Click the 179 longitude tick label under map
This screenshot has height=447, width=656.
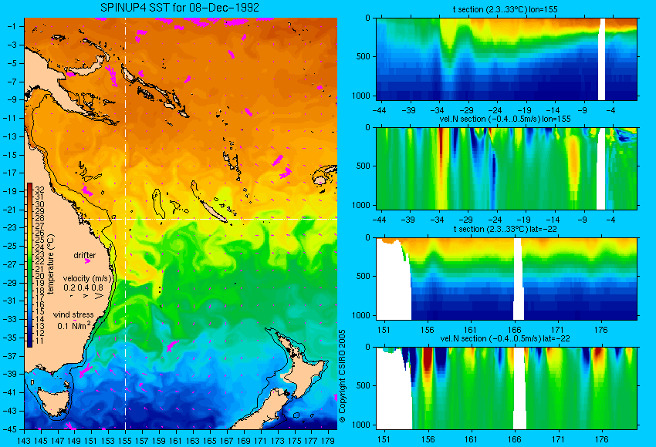pos(327,441)
